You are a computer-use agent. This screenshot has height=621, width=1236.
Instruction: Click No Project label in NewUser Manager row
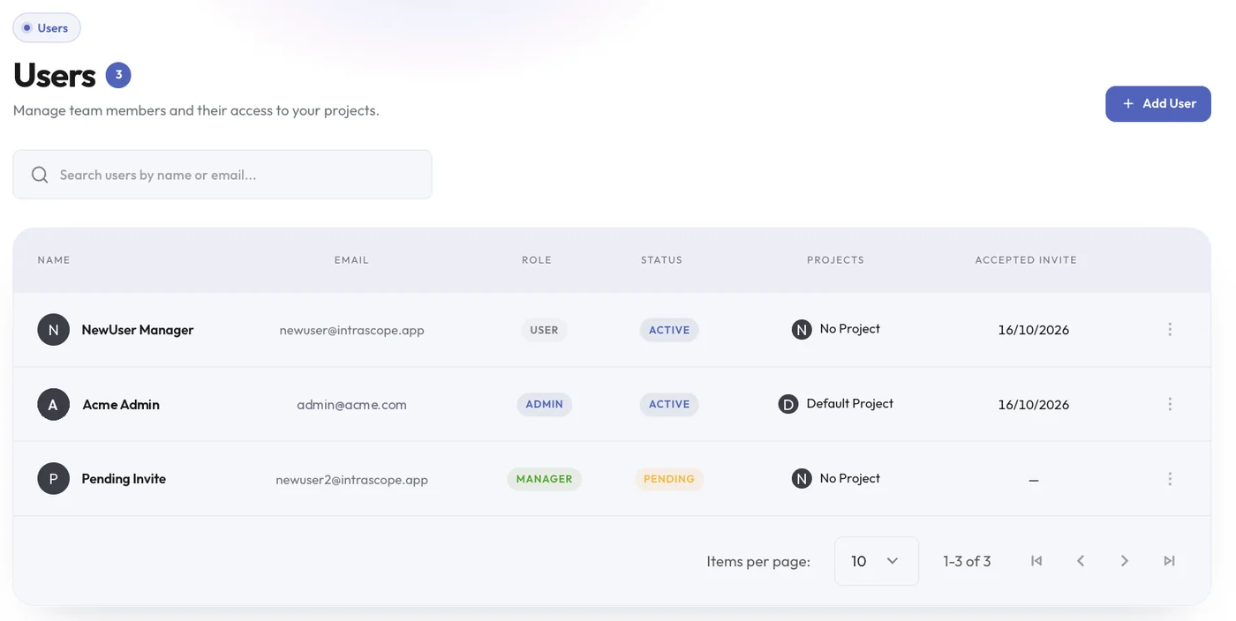coord(850,328)
